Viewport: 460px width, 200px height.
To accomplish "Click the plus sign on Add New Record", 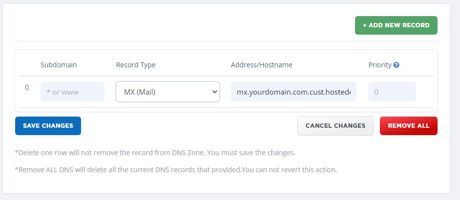I will [365, 25].
